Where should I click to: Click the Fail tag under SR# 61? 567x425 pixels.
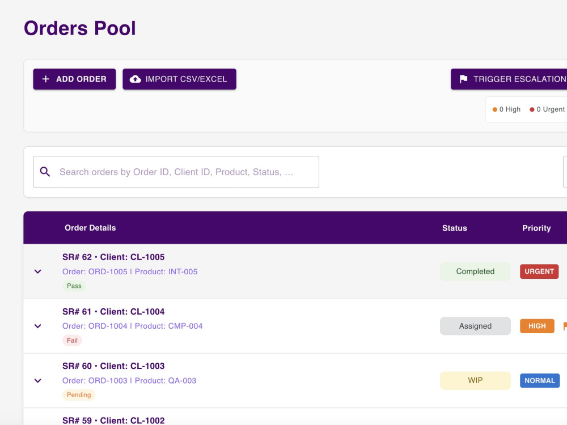72,341
